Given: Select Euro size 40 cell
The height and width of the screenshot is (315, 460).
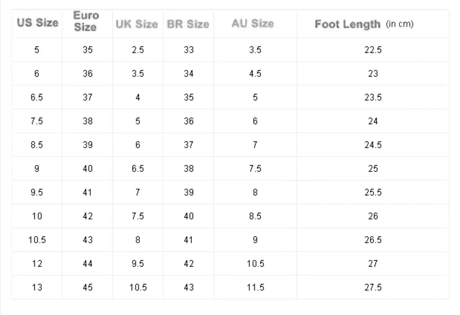Looking at the screenshot, I should pos(88,168).
